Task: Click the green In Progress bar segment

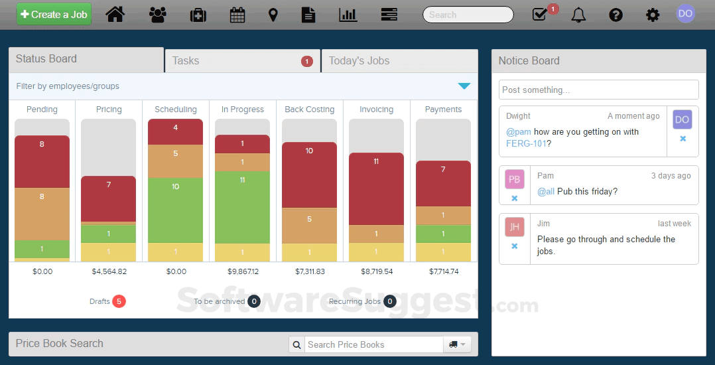Action: (x=242, y=206)
